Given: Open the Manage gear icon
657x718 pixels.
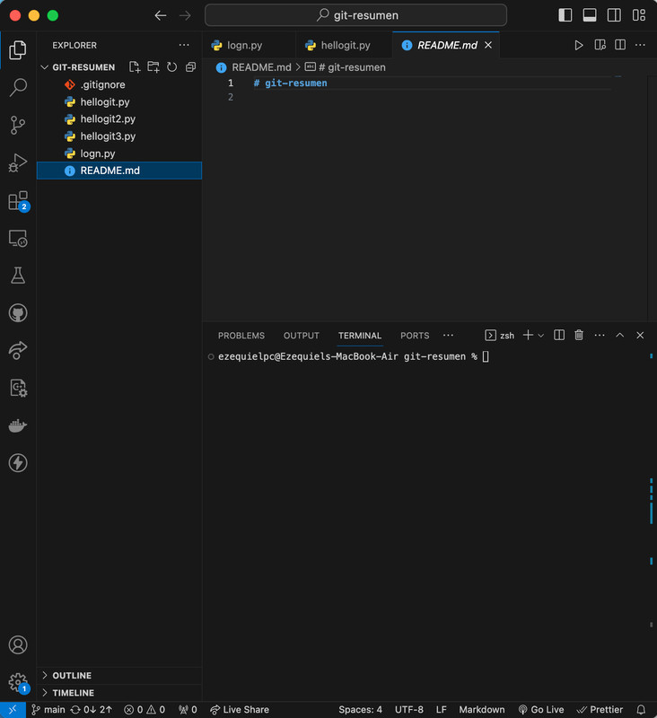Looking at the screenshot, I should [x=18, y=682].
